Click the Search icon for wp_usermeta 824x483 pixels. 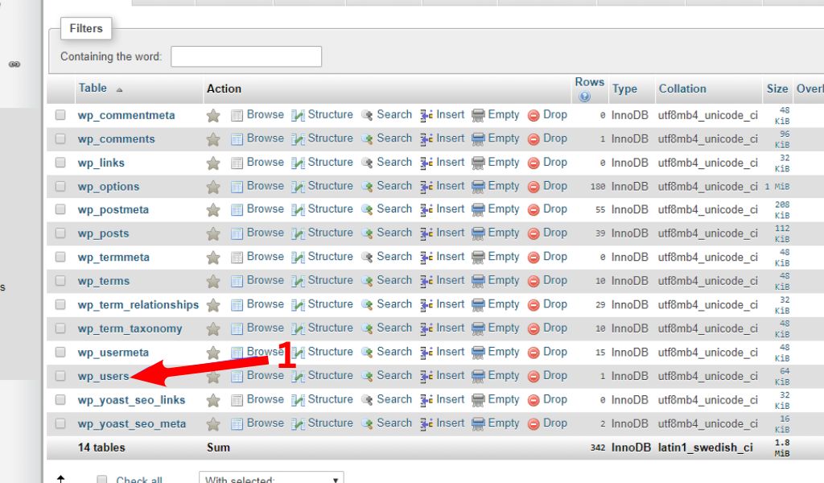coord(367,352)
